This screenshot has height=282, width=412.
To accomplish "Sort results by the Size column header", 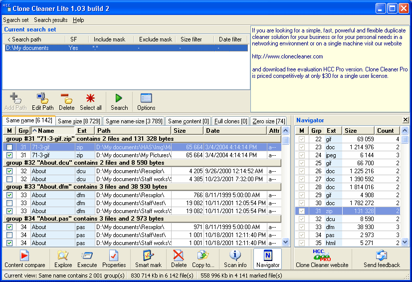I will point(187,131).
